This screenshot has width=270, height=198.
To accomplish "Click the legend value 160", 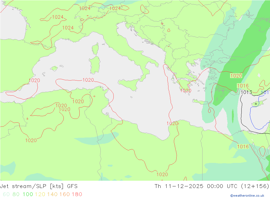I will 65,194.
